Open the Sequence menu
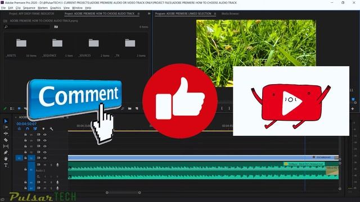 (x=29, y=8)
